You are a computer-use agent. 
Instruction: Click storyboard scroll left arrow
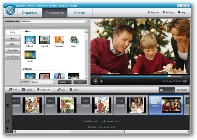tap(14, 132)
